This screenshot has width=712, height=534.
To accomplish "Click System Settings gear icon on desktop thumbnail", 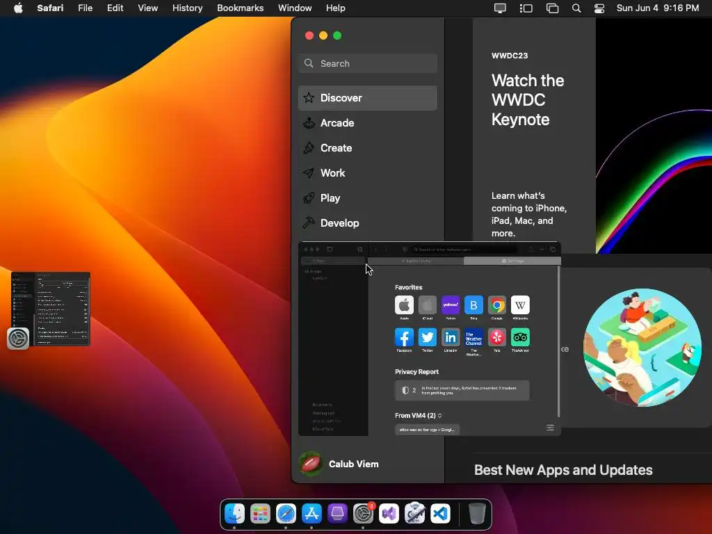I will (x=18, y=339).
